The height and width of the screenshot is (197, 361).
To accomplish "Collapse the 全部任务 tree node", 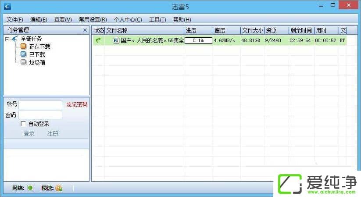I will (x=7, y=39).
